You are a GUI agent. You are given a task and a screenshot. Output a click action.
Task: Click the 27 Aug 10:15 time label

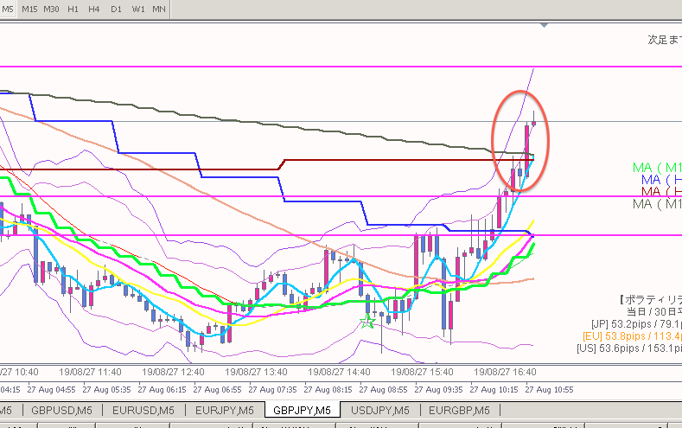pos(494,389)
